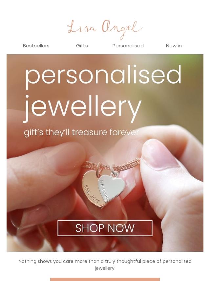The height and width of the screenshot is (281, 210).
Task: Click the peach button bar below the paragraph
Action: [x=105, y=279]
